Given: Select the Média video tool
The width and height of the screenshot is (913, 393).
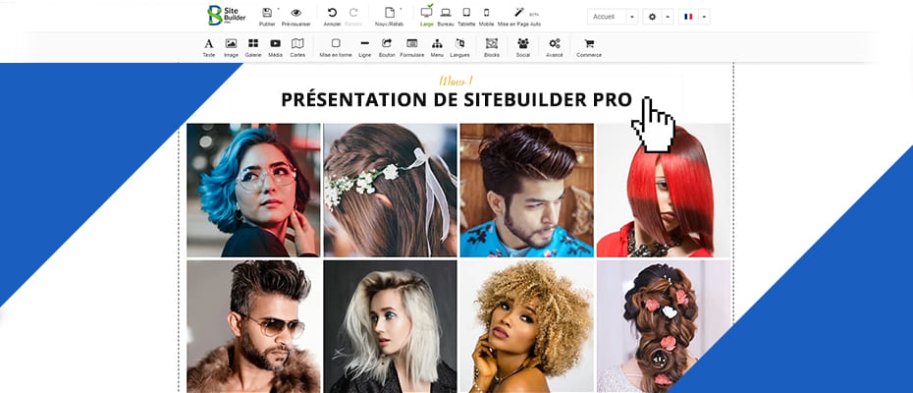Looking at the screenshot, I should click(x=276, y=48).
